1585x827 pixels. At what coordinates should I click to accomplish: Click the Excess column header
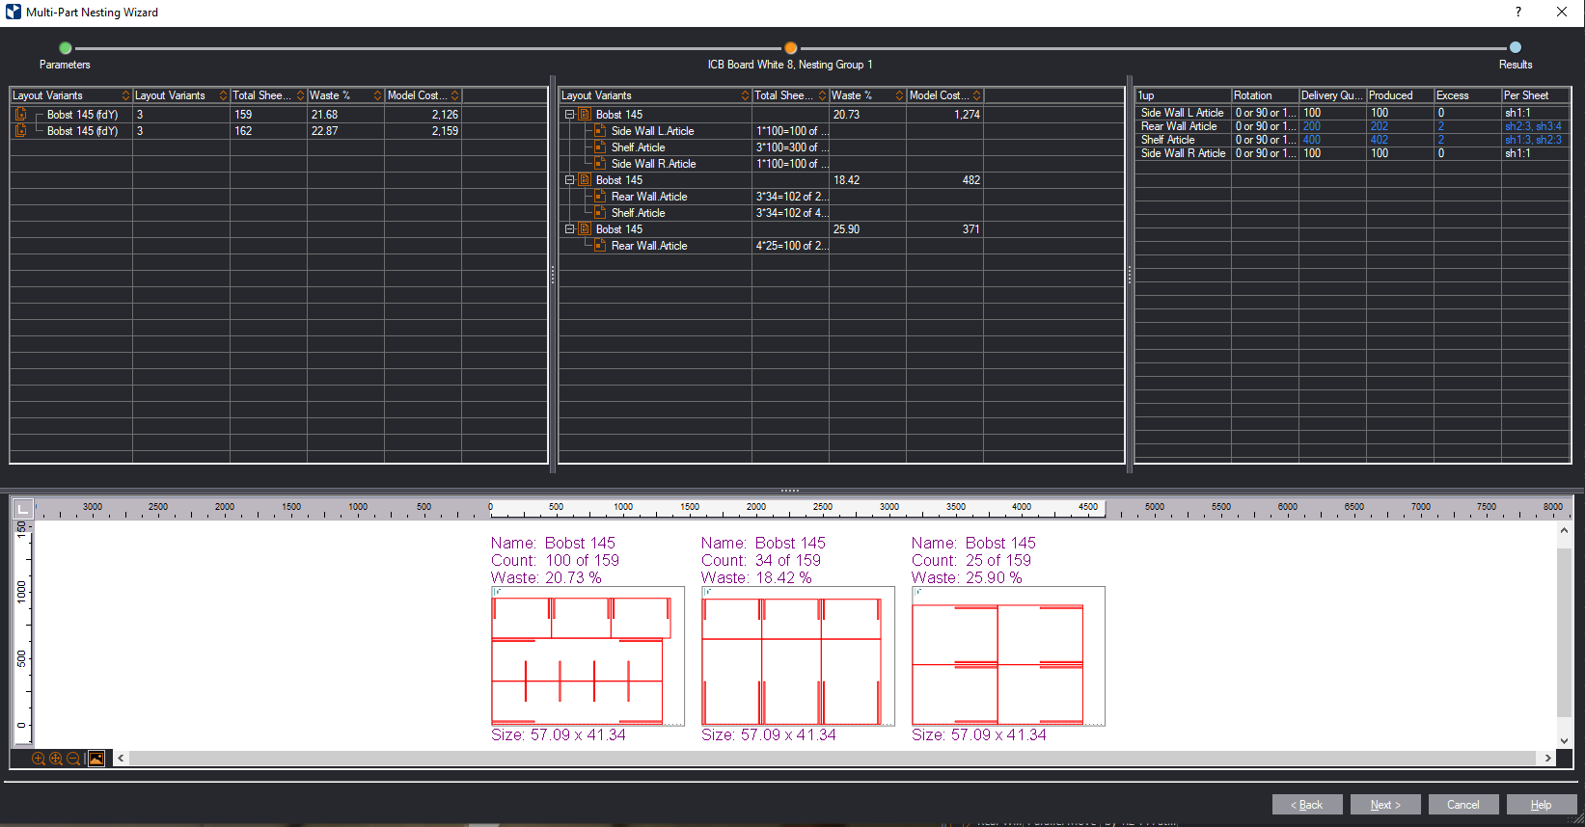1467,95
